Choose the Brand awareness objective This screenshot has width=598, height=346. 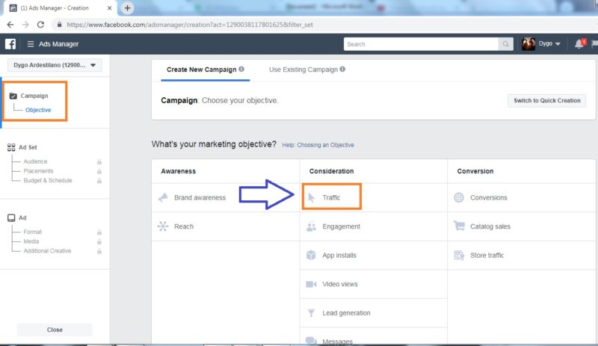click(226, 197)
